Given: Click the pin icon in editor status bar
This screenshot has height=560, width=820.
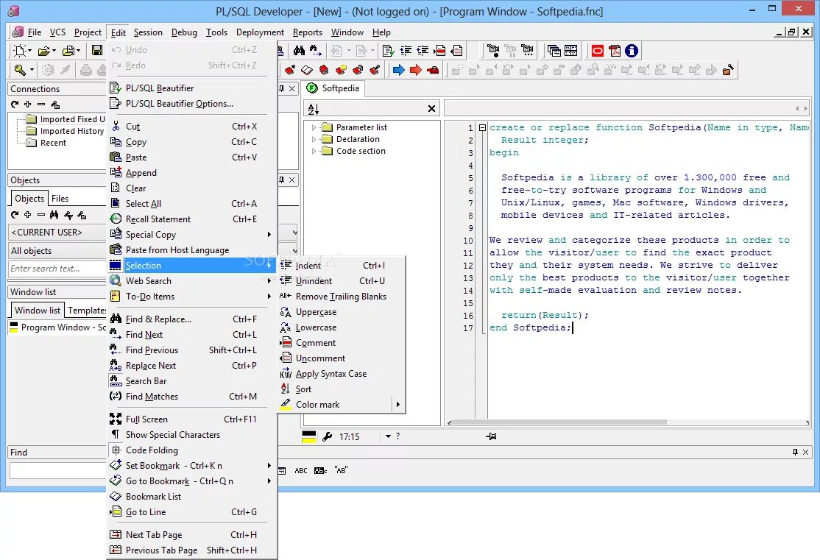Looking at the screenshot, I should pyautogui.click(x=490, y=436).
